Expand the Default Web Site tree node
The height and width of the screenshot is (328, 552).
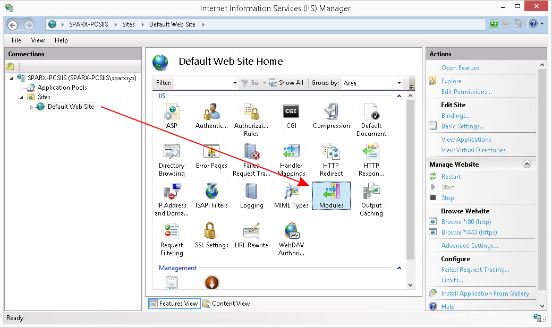(x=31, y=107)
